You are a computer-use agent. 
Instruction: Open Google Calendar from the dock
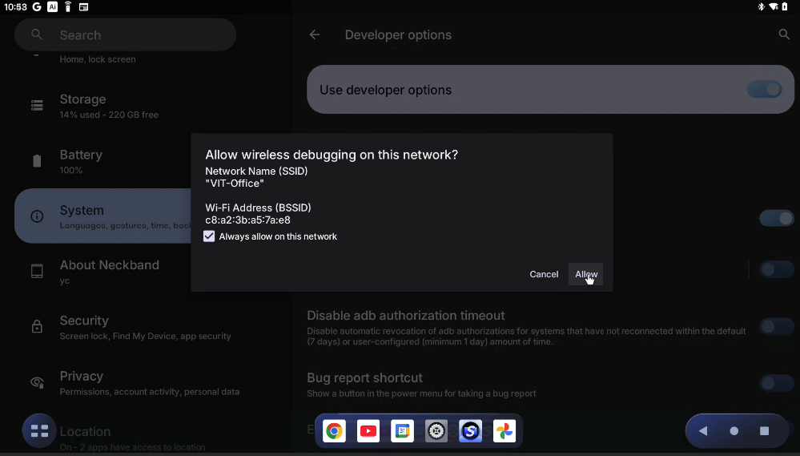click(402, 431)
